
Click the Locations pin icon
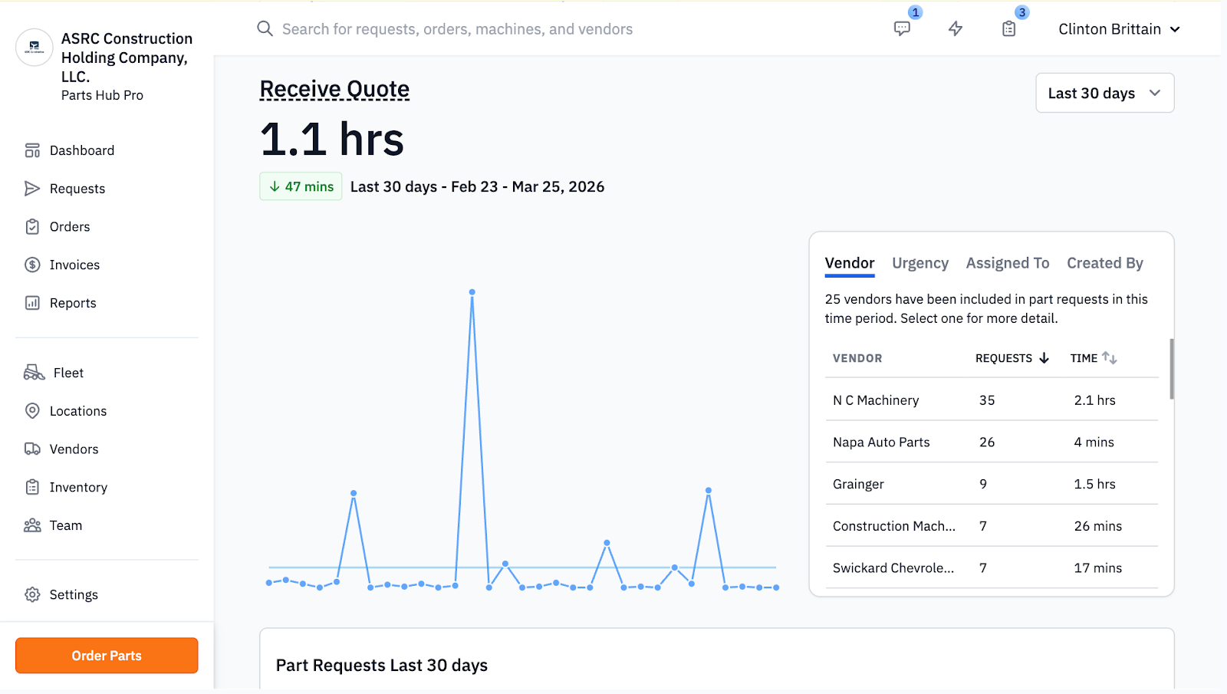(x=32, y=411)
